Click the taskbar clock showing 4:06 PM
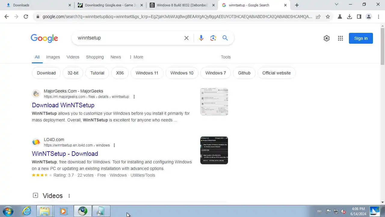The width and height of the screenshot is (385, 217). click(359, 211)
